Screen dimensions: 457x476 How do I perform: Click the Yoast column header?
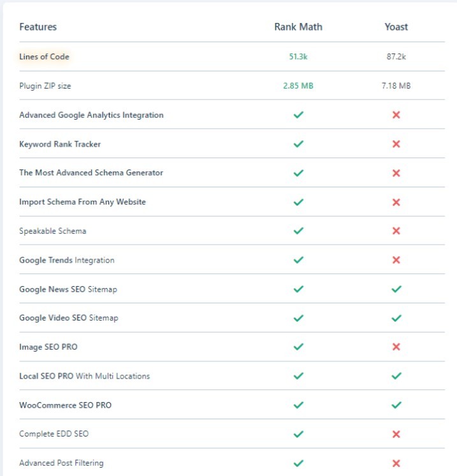pos(396,27)
